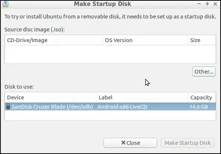Select the SanDisk Cruzer Blade (/dev/sdb) row
The height and width of the screenshot is (154, 221).
coord(110,107)
